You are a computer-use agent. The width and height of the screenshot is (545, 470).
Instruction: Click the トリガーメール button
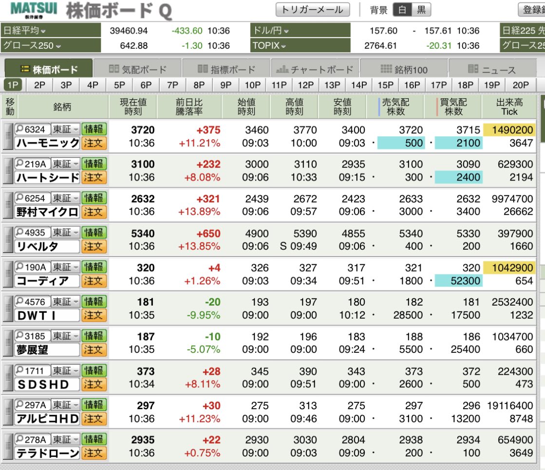[x=313, y=10]
